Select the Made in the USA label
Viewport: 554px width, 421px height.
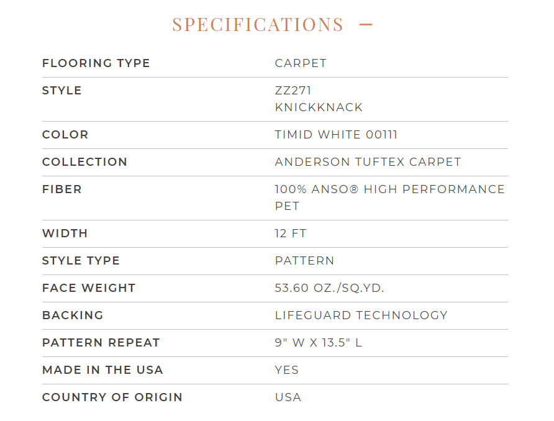tap(102, 370)
